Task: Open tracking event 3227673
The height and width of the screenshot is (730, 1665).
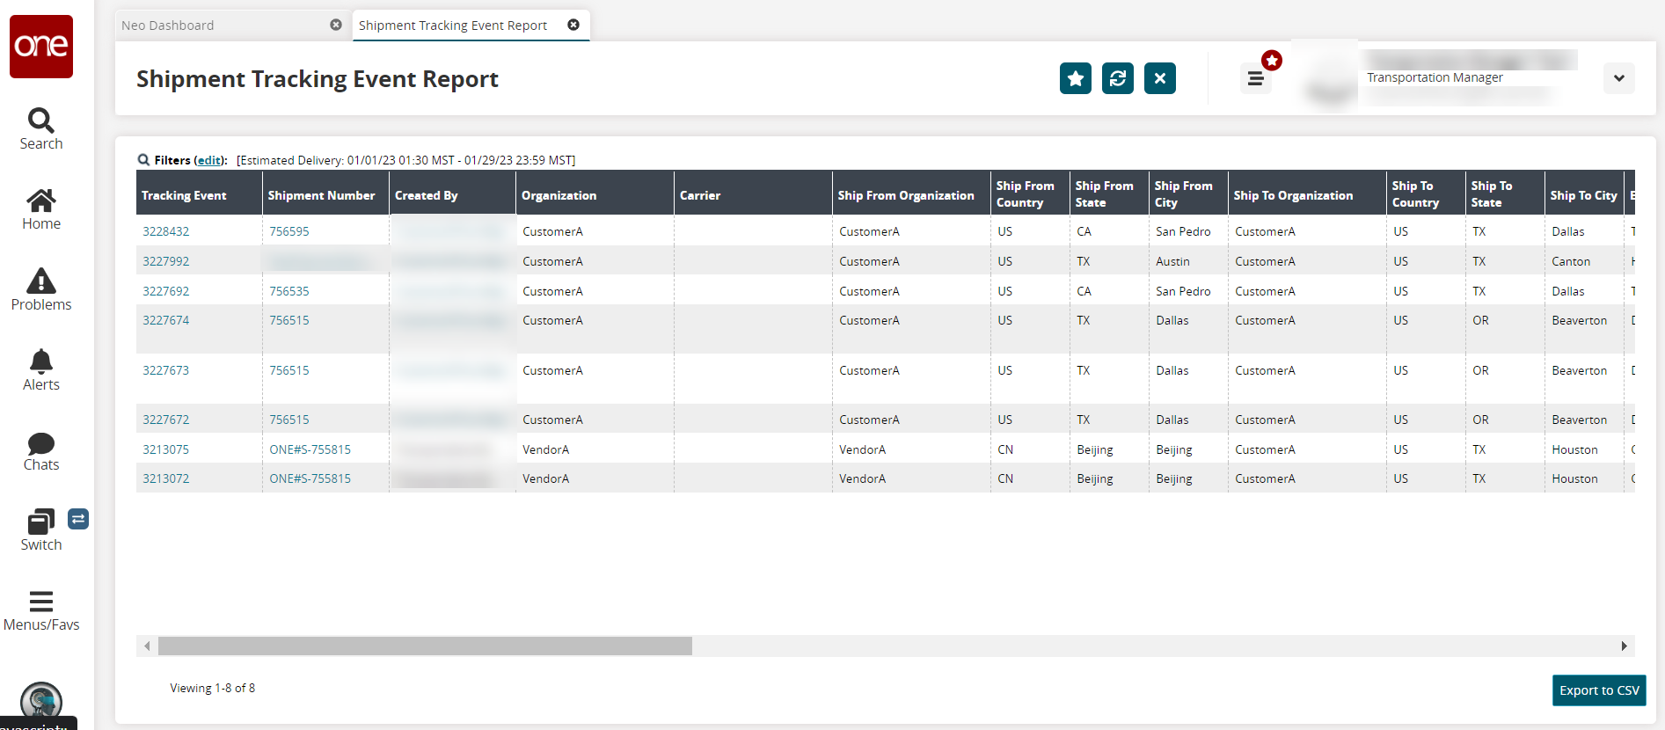Action: click(x=166, y=370)
